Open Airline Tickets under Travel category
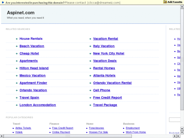 (23, 128)
